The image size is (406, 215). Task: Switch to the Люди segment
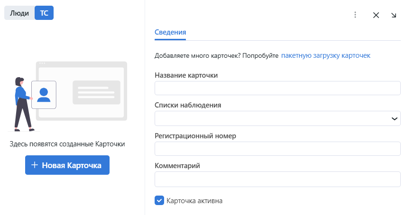click(x=19, y=13)
